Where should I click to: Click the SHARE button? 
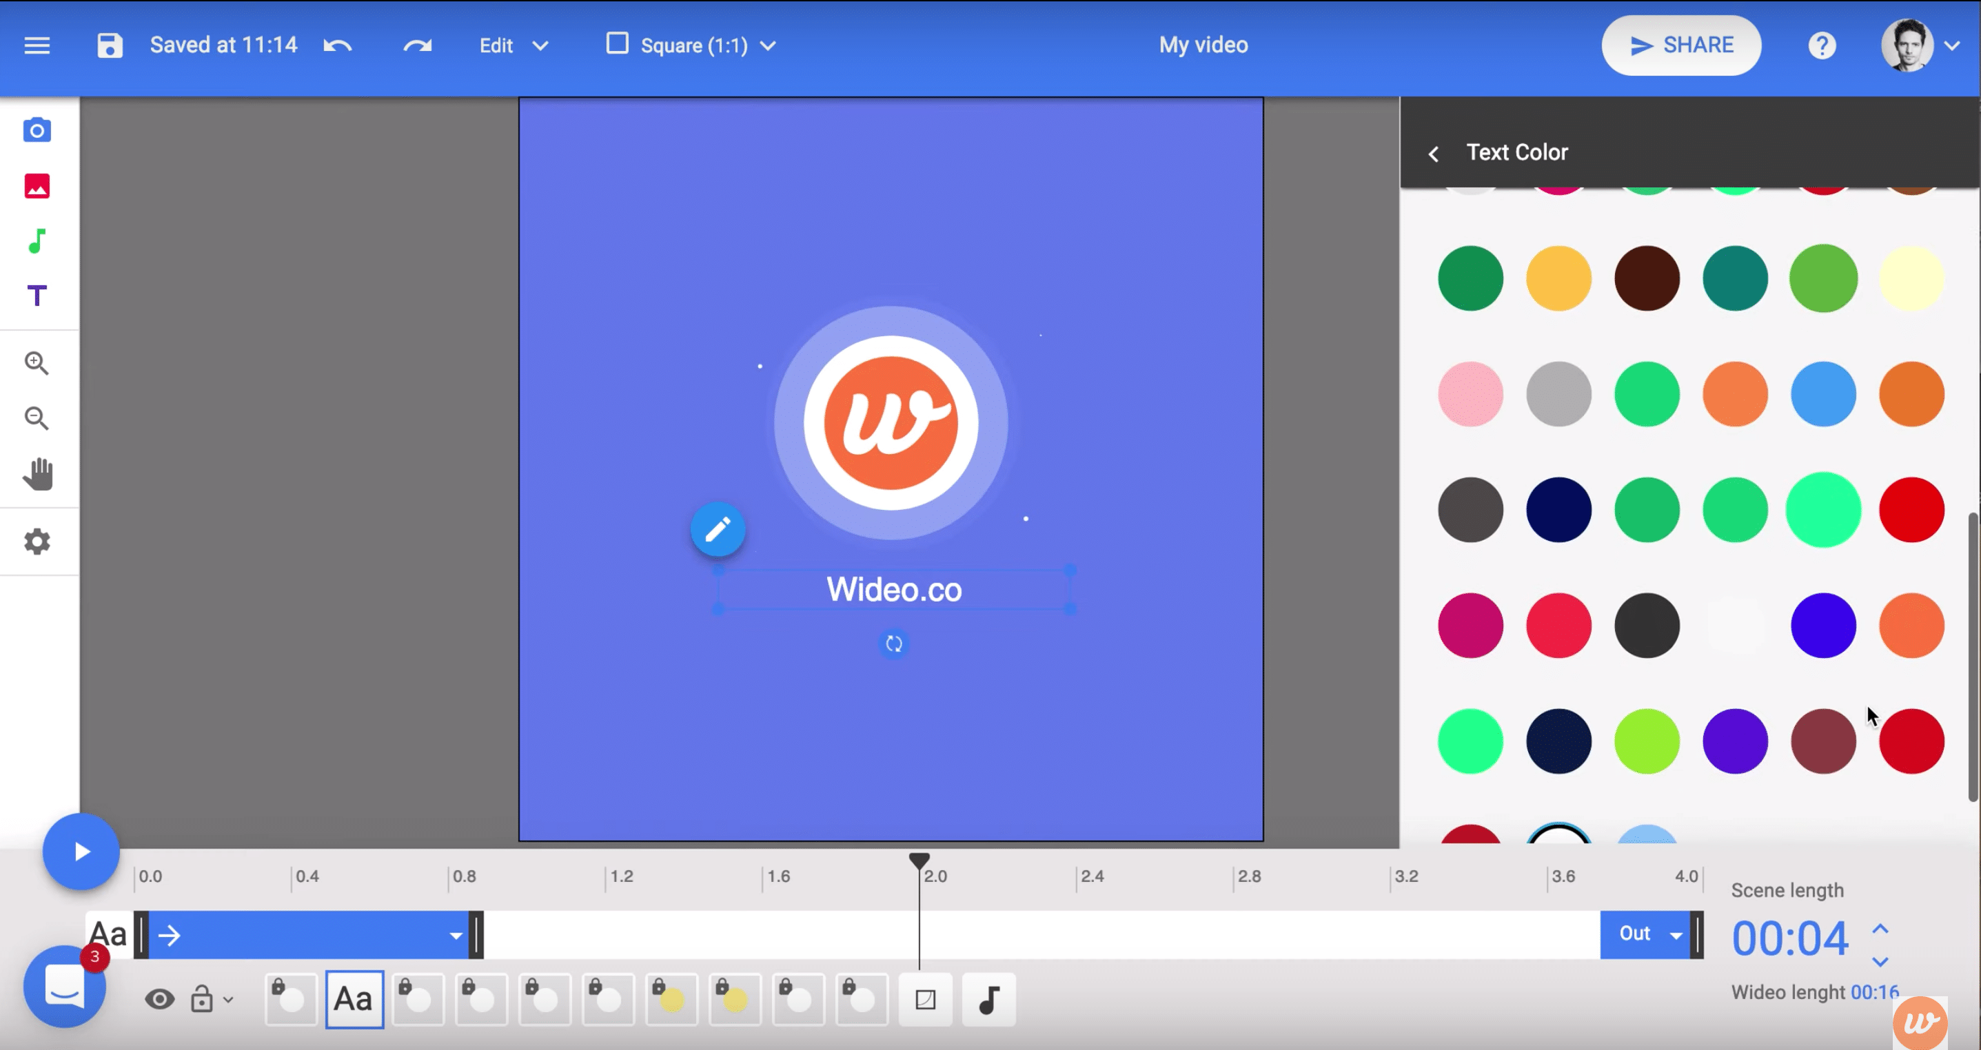1681,45
